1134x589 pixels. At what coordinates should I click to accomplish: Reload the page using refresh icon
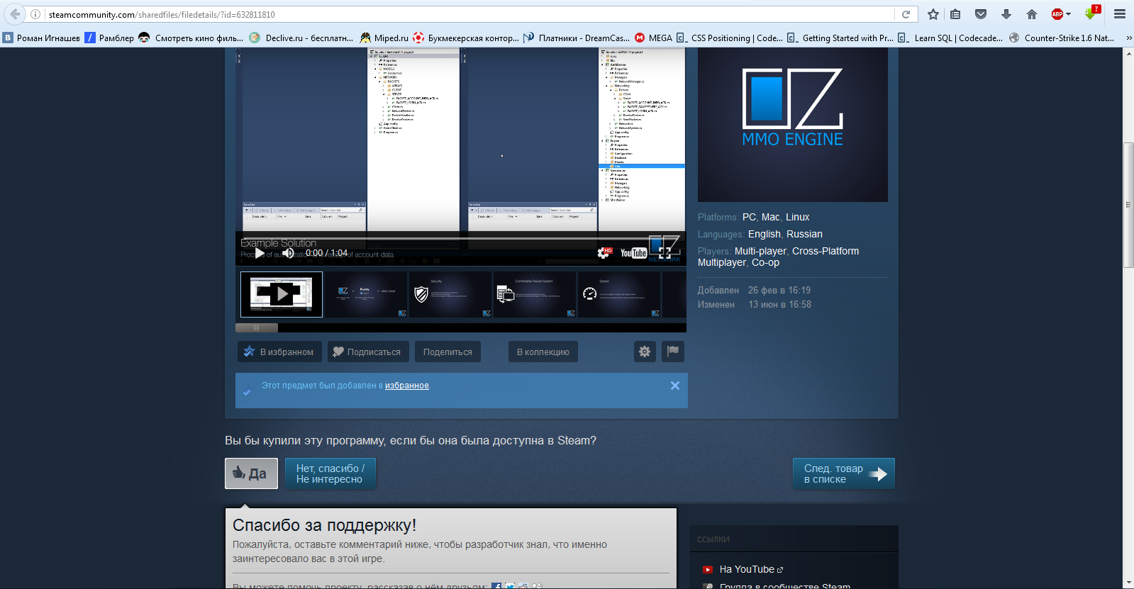click(x=906, y=14)
